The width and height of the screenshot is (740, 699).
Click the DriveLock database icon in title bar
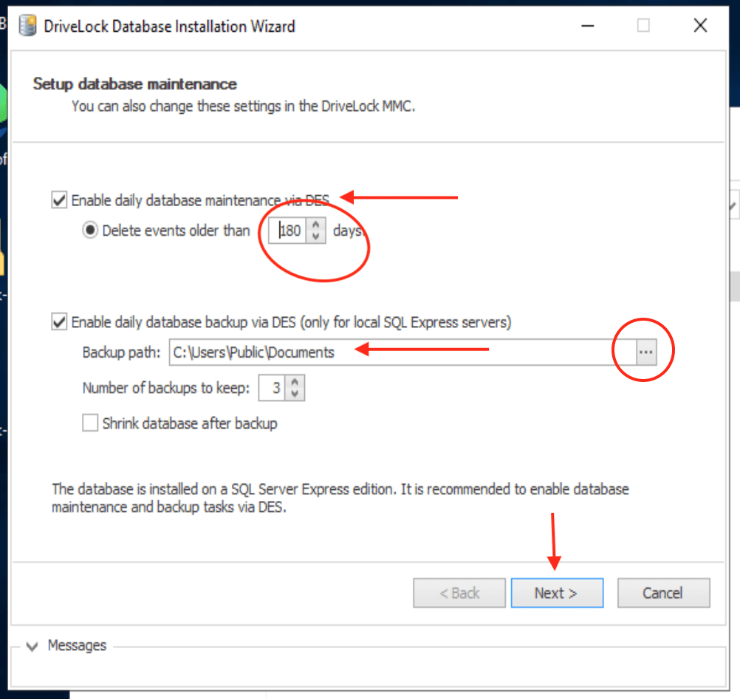(27, 26)
